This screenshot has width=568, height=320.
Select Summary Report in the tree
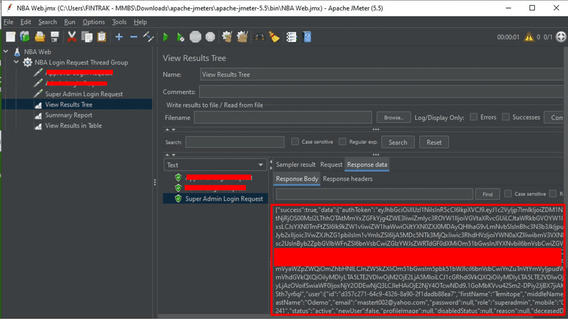[69, 115]
